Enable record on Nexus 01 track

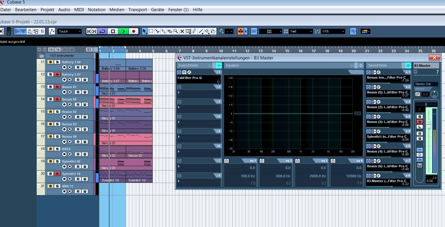click(64, 92)
